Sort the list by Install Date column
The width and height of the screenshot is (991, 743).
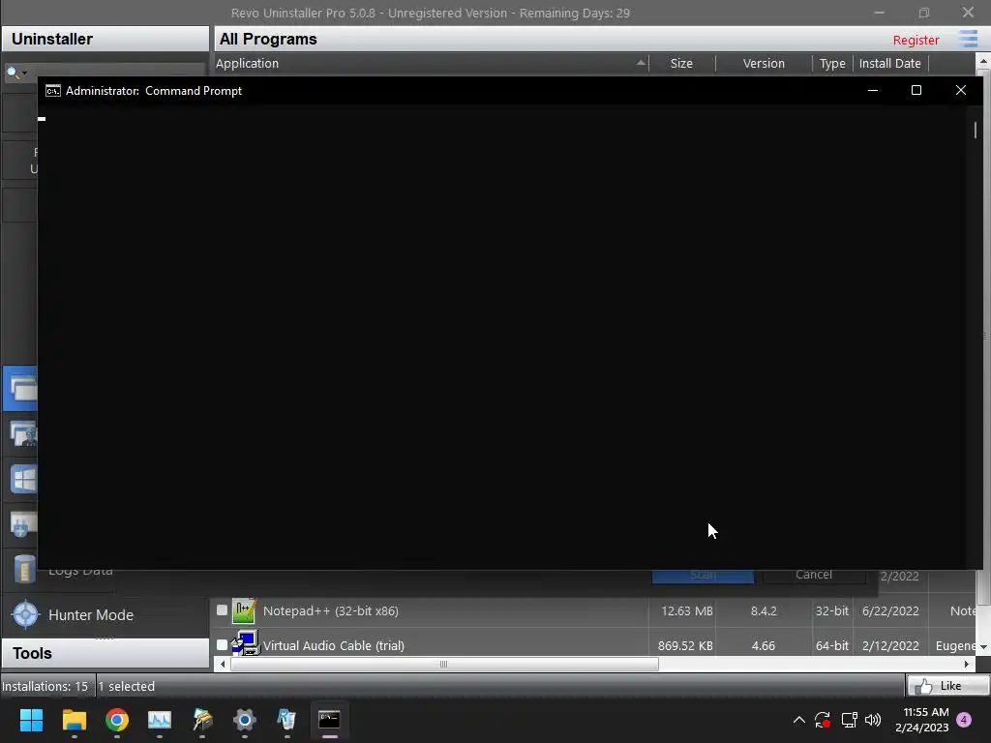pyautogui.click(x=890, y=63)
